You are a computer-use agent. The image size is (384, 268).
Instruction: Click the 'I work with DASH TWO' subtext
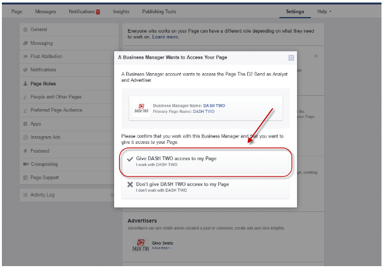157,165
